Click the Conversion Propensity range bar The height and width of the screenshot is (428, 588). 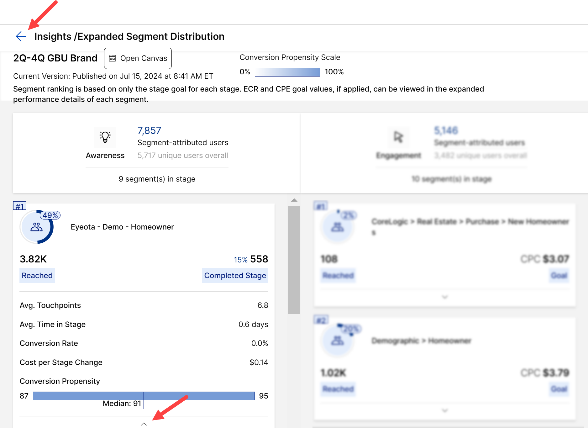click(144, 396)
